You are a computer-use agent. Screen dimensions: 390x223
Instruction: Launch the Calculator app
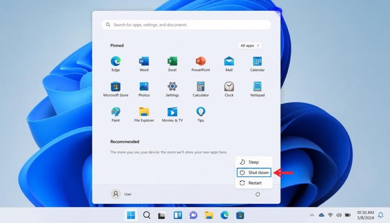click(200, 89)
